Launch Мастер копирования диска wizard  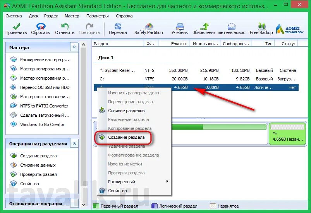(40, 69)
